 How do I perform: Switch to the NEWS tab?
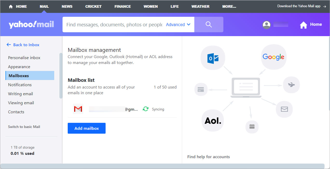67,6
